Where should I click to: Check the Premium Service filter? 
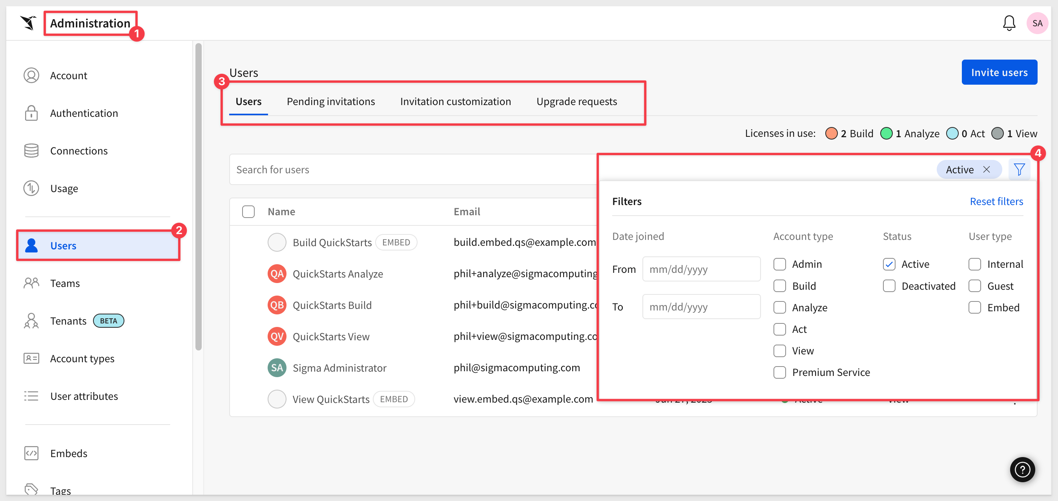tap(779, 372)
